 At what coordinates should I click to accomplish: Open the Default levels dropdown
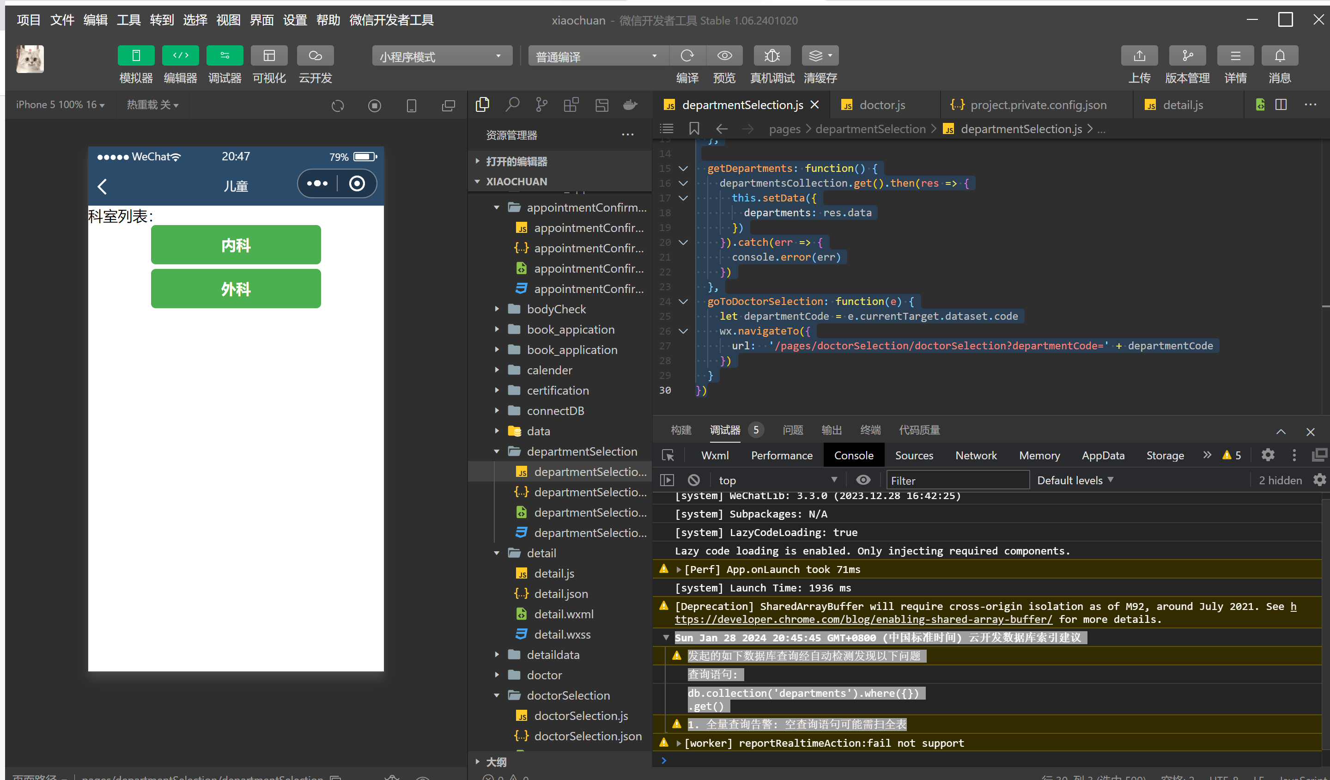coord(1075,480)
